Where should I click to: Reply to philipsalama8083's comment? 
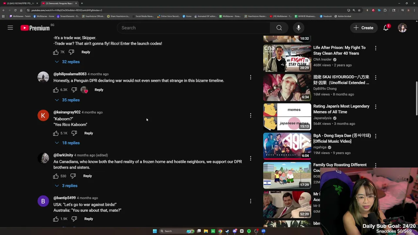pyautogui.click(x=99, y=90)
